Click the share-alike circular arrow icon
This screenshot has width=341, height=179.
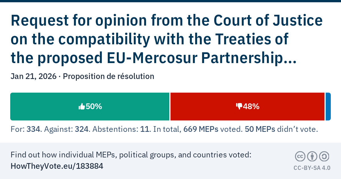point(324,156)
